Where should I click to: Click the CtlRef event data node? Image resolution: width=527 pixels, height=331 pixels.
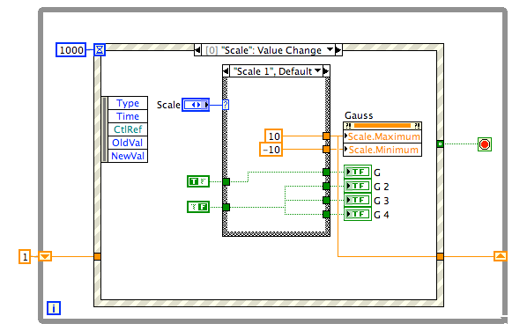pyautogui.click(x=128, y=129)
